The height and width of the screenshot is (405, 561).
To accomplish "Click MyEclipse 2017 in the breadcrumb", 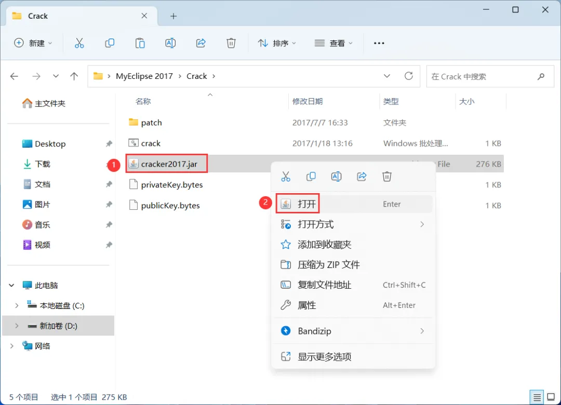I will (144, 76).
